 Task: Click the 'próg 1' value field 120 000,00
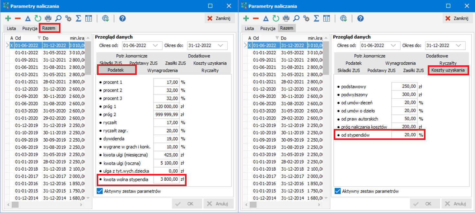coord(167,106)
